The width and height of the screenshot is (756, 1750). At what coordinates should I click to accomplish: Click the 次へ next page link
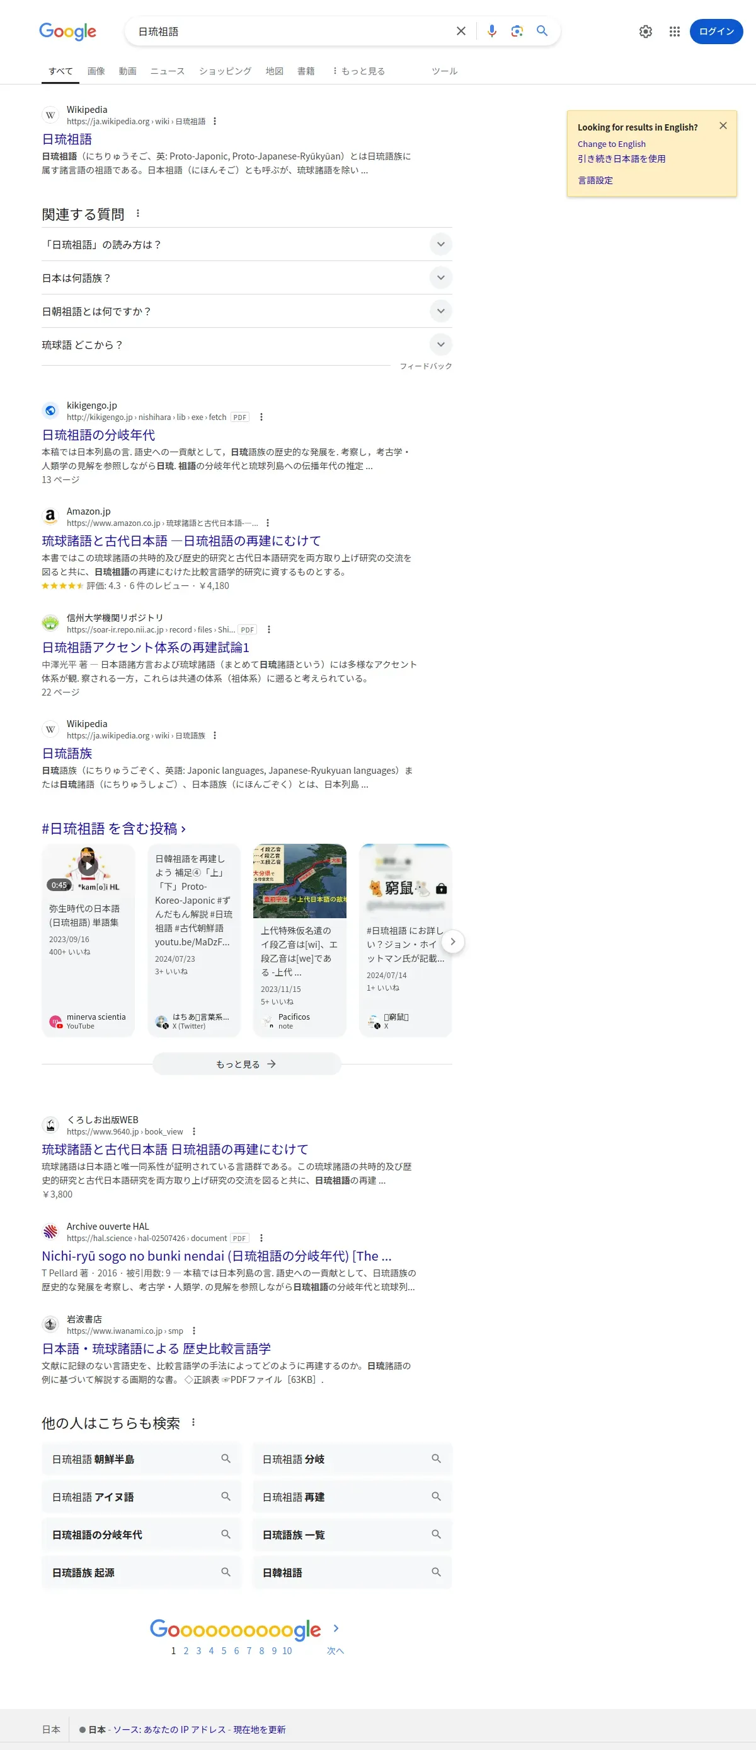(335, 1650)
